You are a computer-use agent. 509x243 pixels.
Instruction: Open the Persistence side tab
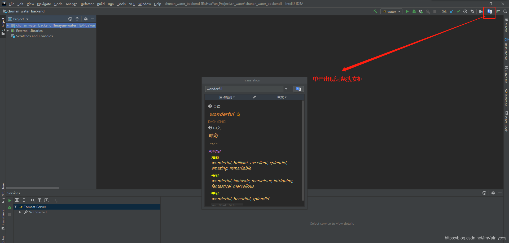(x=3, y=220)
